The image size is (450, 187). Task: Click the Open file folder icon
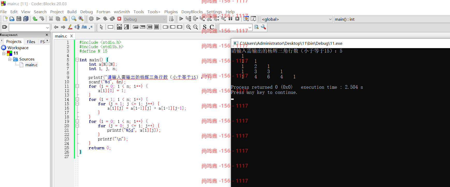[x=12, y=19]
